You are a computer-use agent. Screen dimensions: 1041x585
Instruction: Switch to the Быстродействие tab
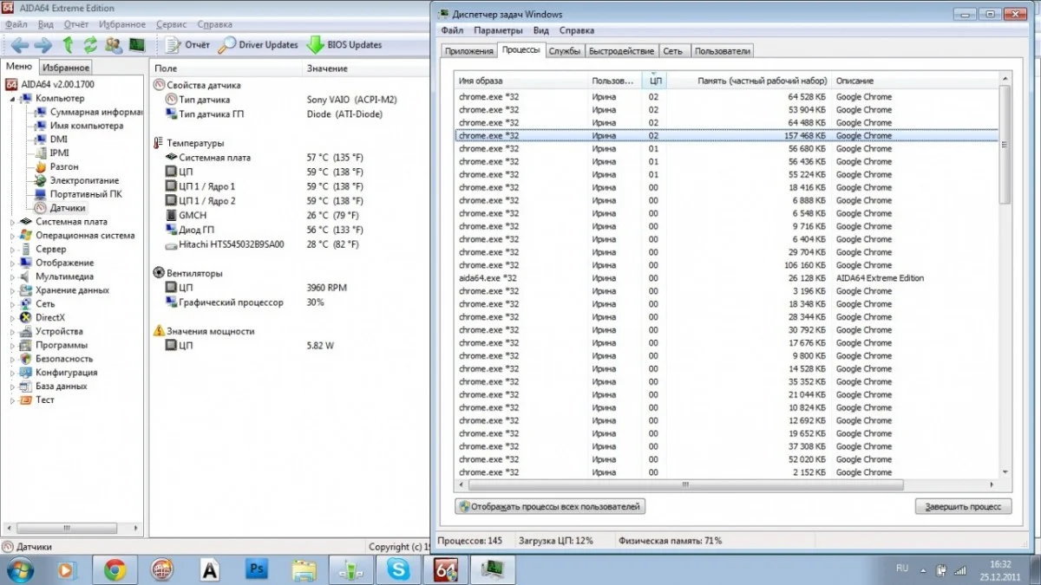click(x=621, y=51)
